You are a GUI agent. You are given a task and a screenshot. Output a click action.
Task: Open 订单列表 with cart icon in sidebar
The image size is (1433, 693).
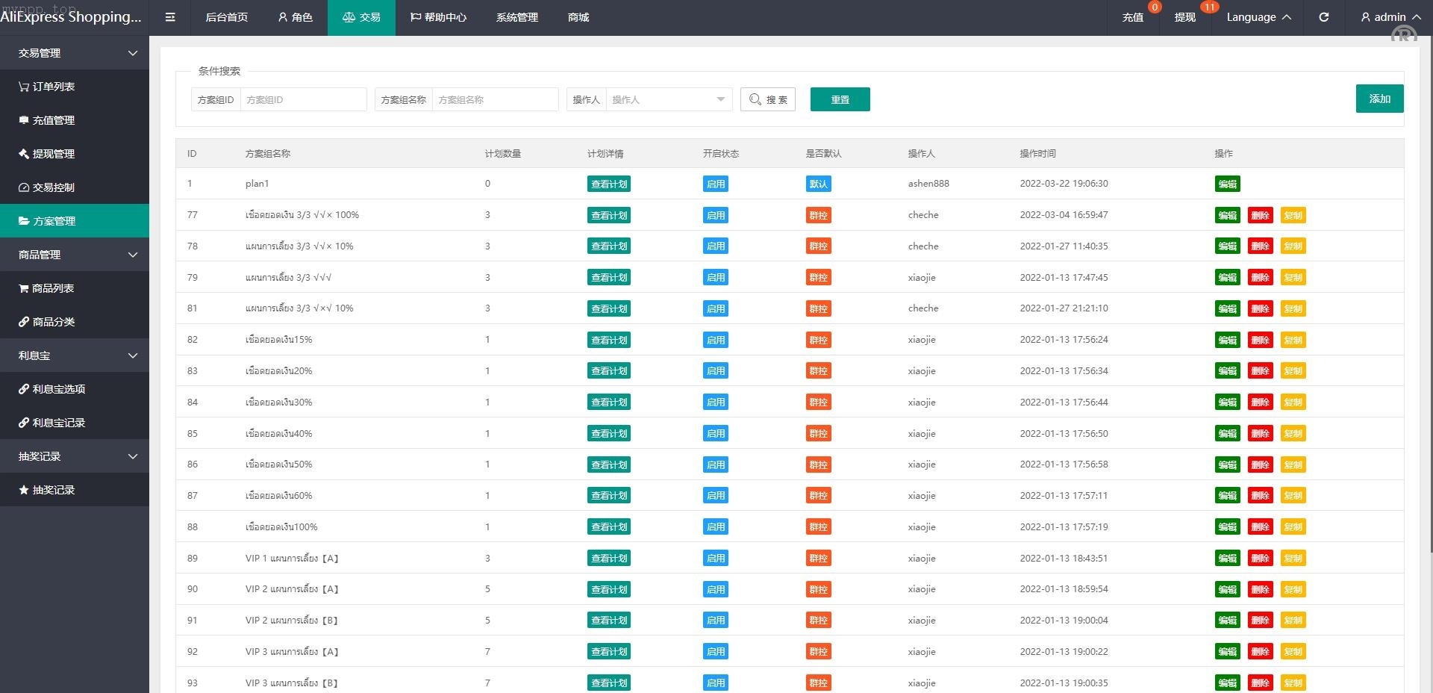coord(52,87)
